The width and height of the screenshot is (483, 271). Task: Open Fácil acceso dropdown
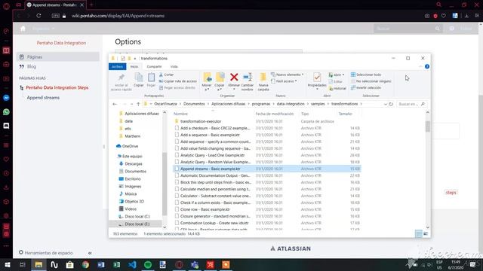tap(284, 81)
